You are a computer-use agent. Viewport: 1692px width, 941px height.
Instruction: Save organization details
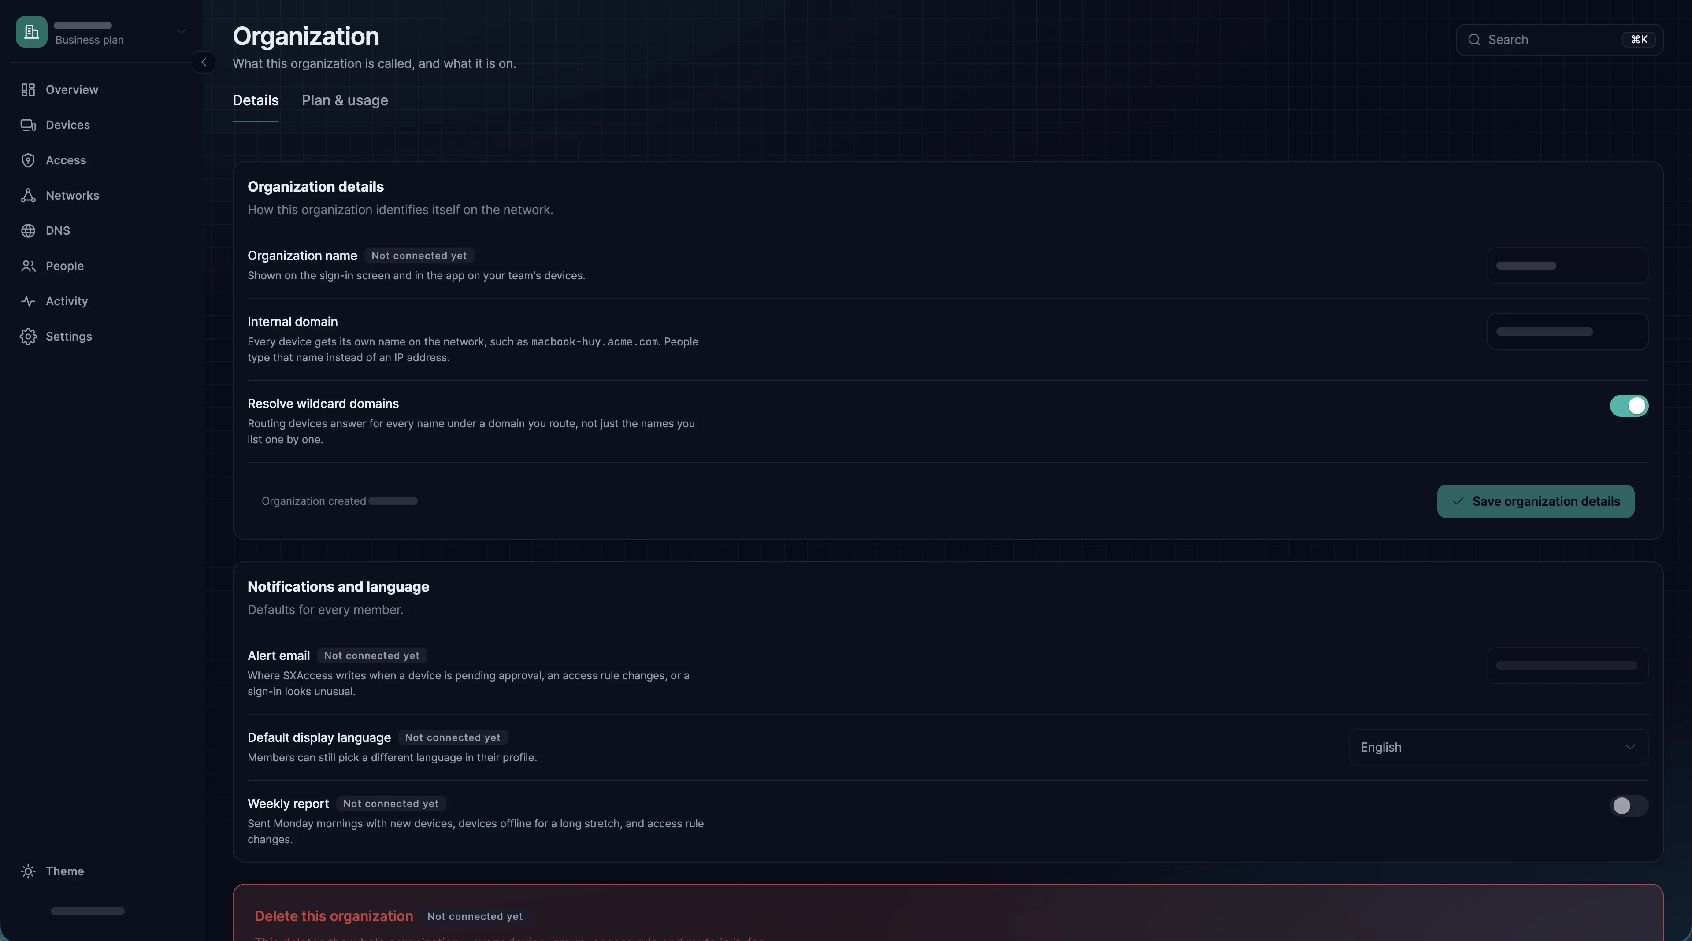tap(1535, 501)
